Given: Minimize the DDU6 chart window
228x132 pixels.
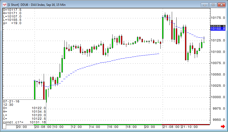Looking at the screenshot, I should coord(205,5).
